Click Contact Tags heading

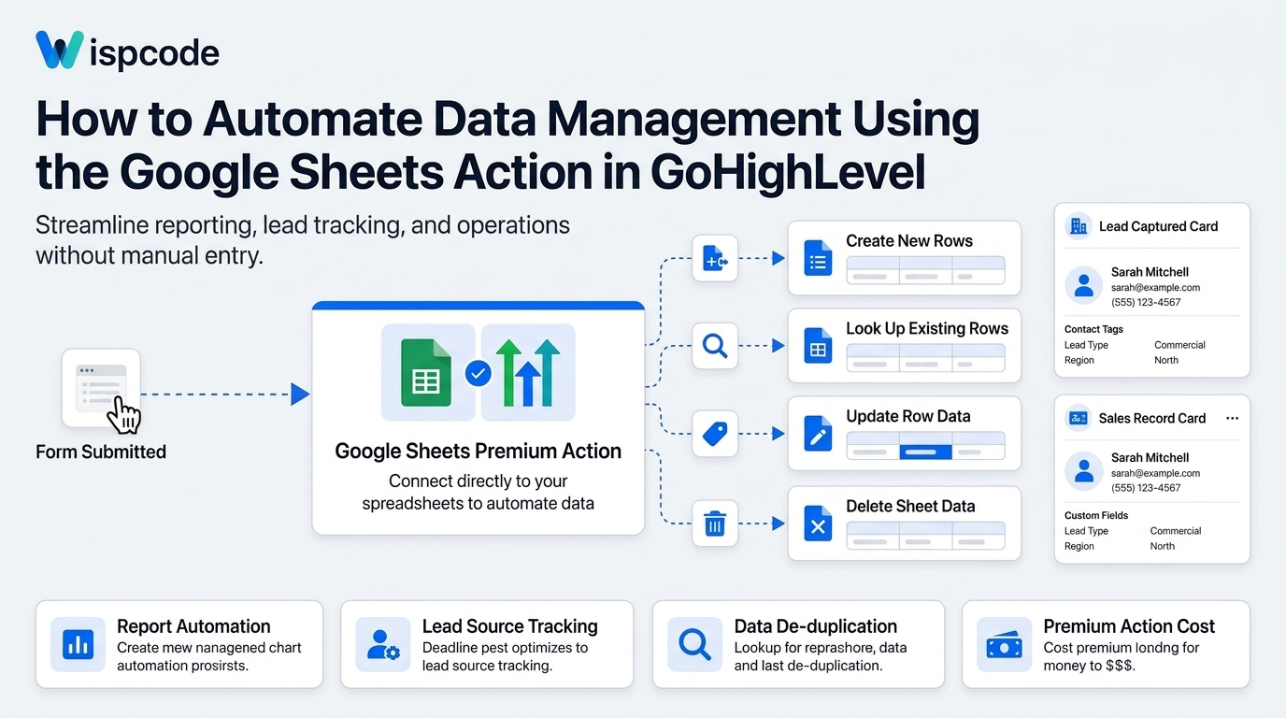(1093, 329)
